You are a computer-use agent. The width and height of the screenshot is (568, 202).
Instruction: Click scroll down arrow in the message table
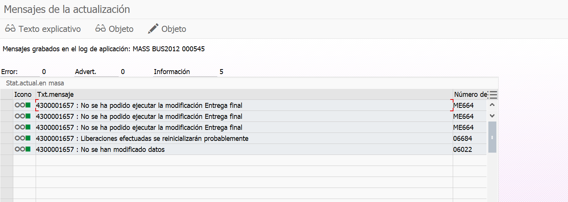[x=492, y=116]
